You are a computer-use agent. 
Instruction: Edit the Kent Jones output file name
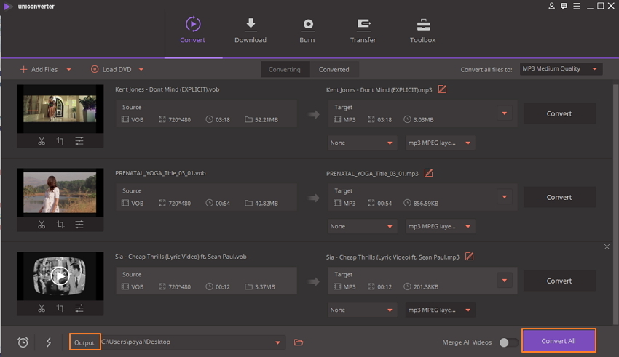pyautogui.click(x=442, y=89)
